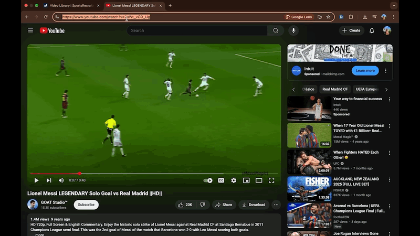Bookmark this page with star icon
420x236 pixels.
[328, 17]
